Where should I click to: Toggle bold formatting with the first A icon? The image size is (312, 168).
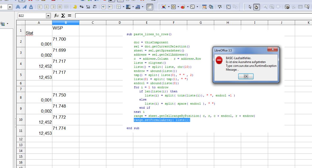coord(18,7)
